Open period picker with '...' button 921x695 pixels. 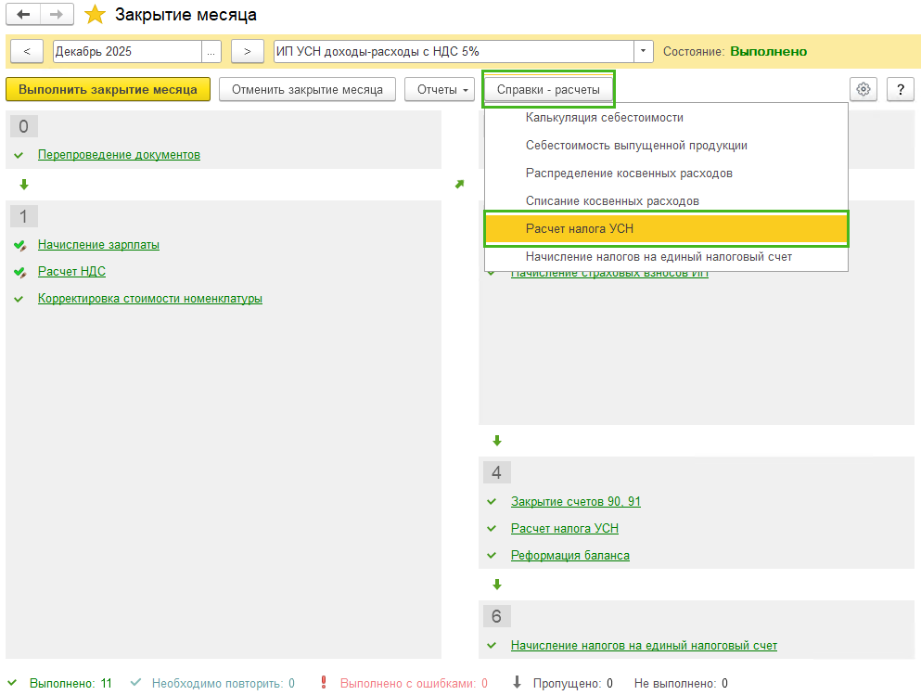coord(211,52)
